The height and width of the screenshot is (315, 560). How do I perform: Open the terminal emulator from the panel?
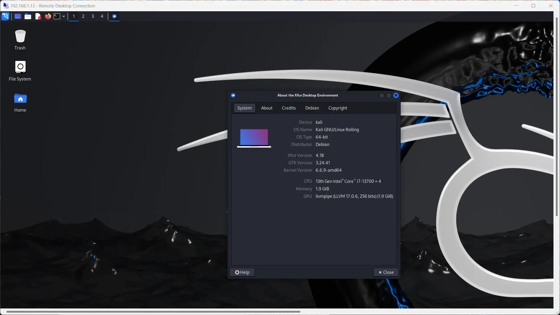pos(57,16)
